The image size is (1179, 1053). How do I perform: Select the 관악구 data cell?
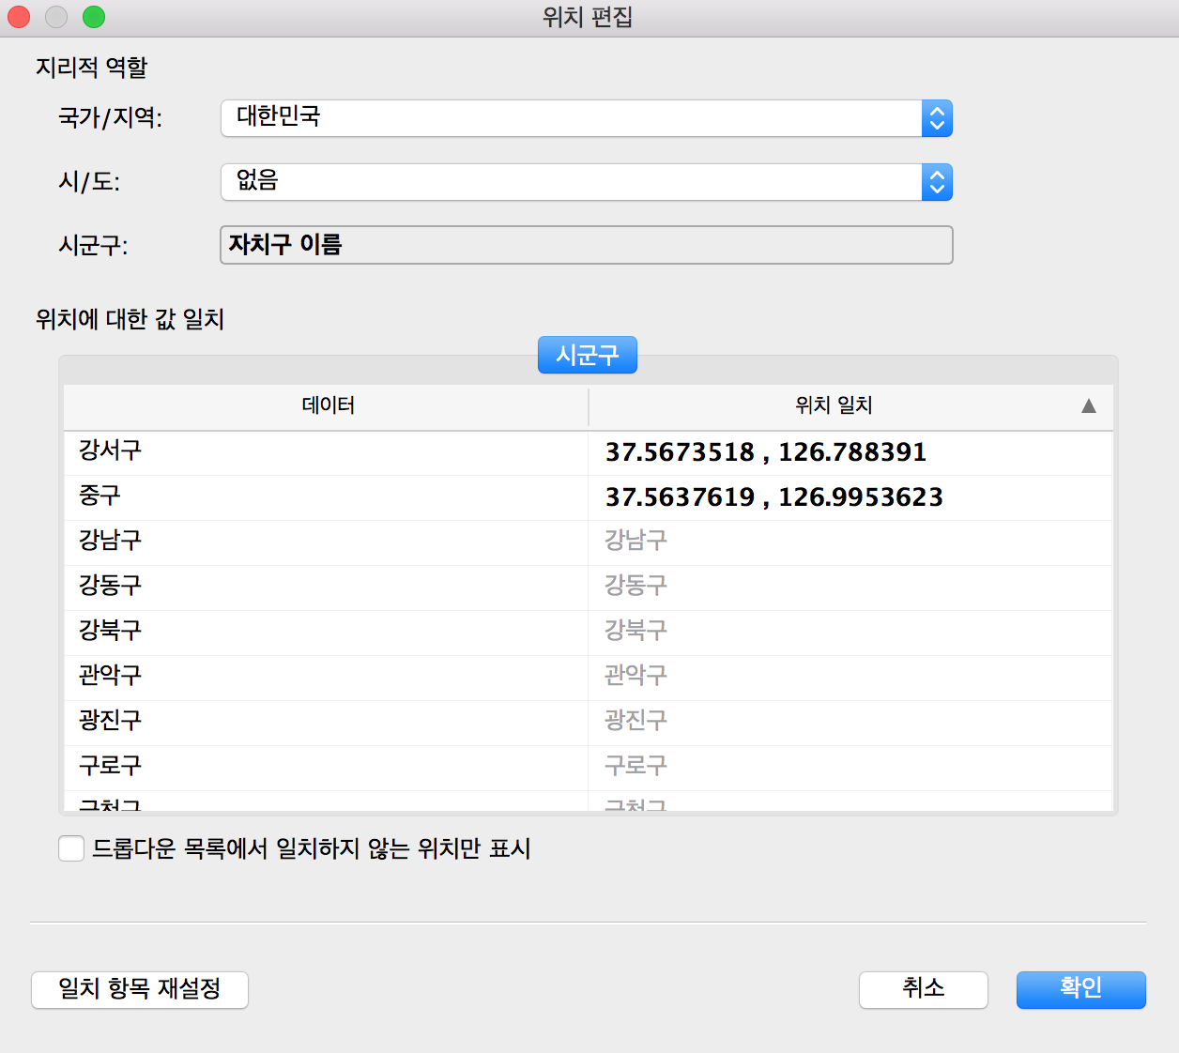327,678
